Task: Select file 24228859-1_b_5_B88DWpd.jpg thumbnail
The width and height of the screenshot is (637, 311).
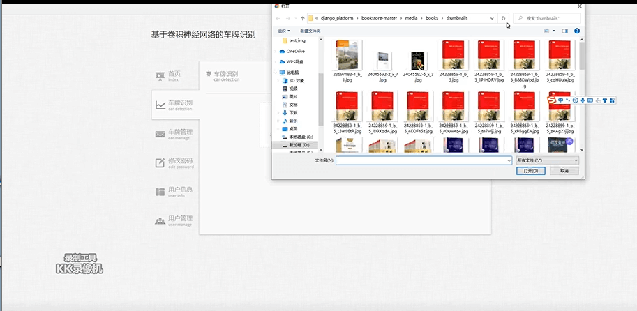Action: point(525,55)
